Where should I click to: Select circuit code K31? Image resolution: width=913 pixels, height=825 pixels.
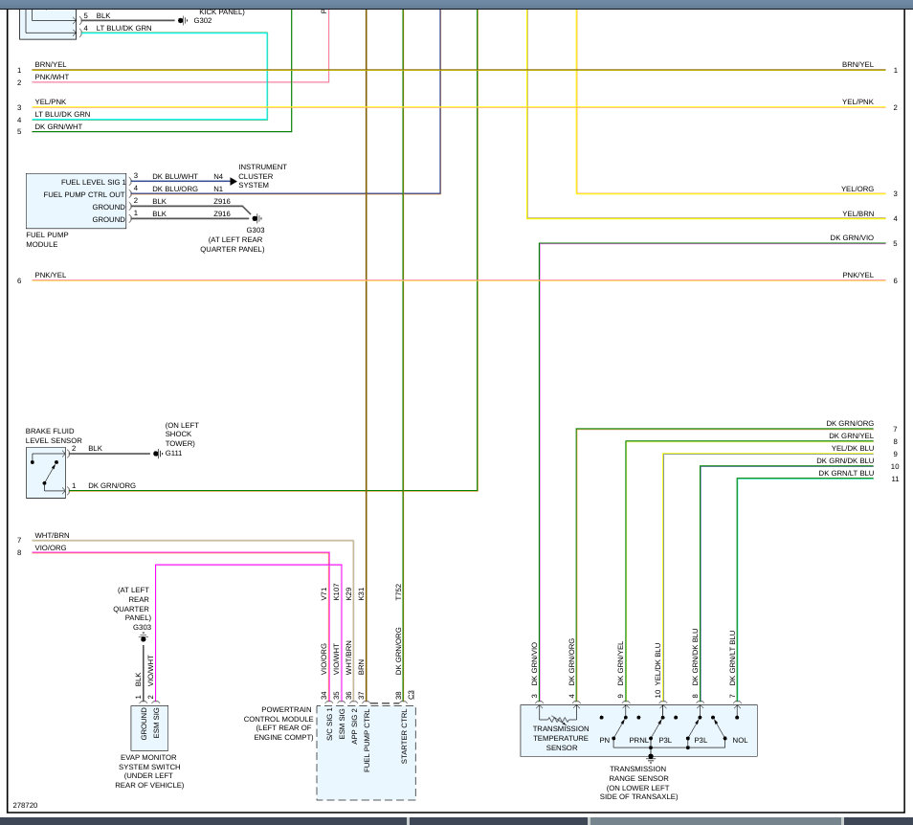coord(361,593)
